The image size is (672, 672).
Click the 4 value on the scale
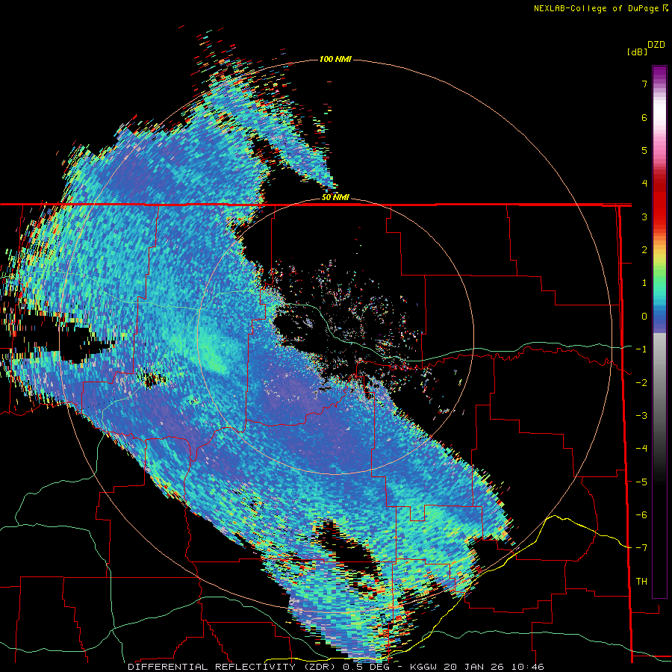coord(644,184)
